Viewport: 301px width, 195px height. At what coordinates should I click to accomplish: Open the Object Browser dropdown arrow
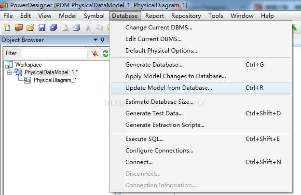96,40
